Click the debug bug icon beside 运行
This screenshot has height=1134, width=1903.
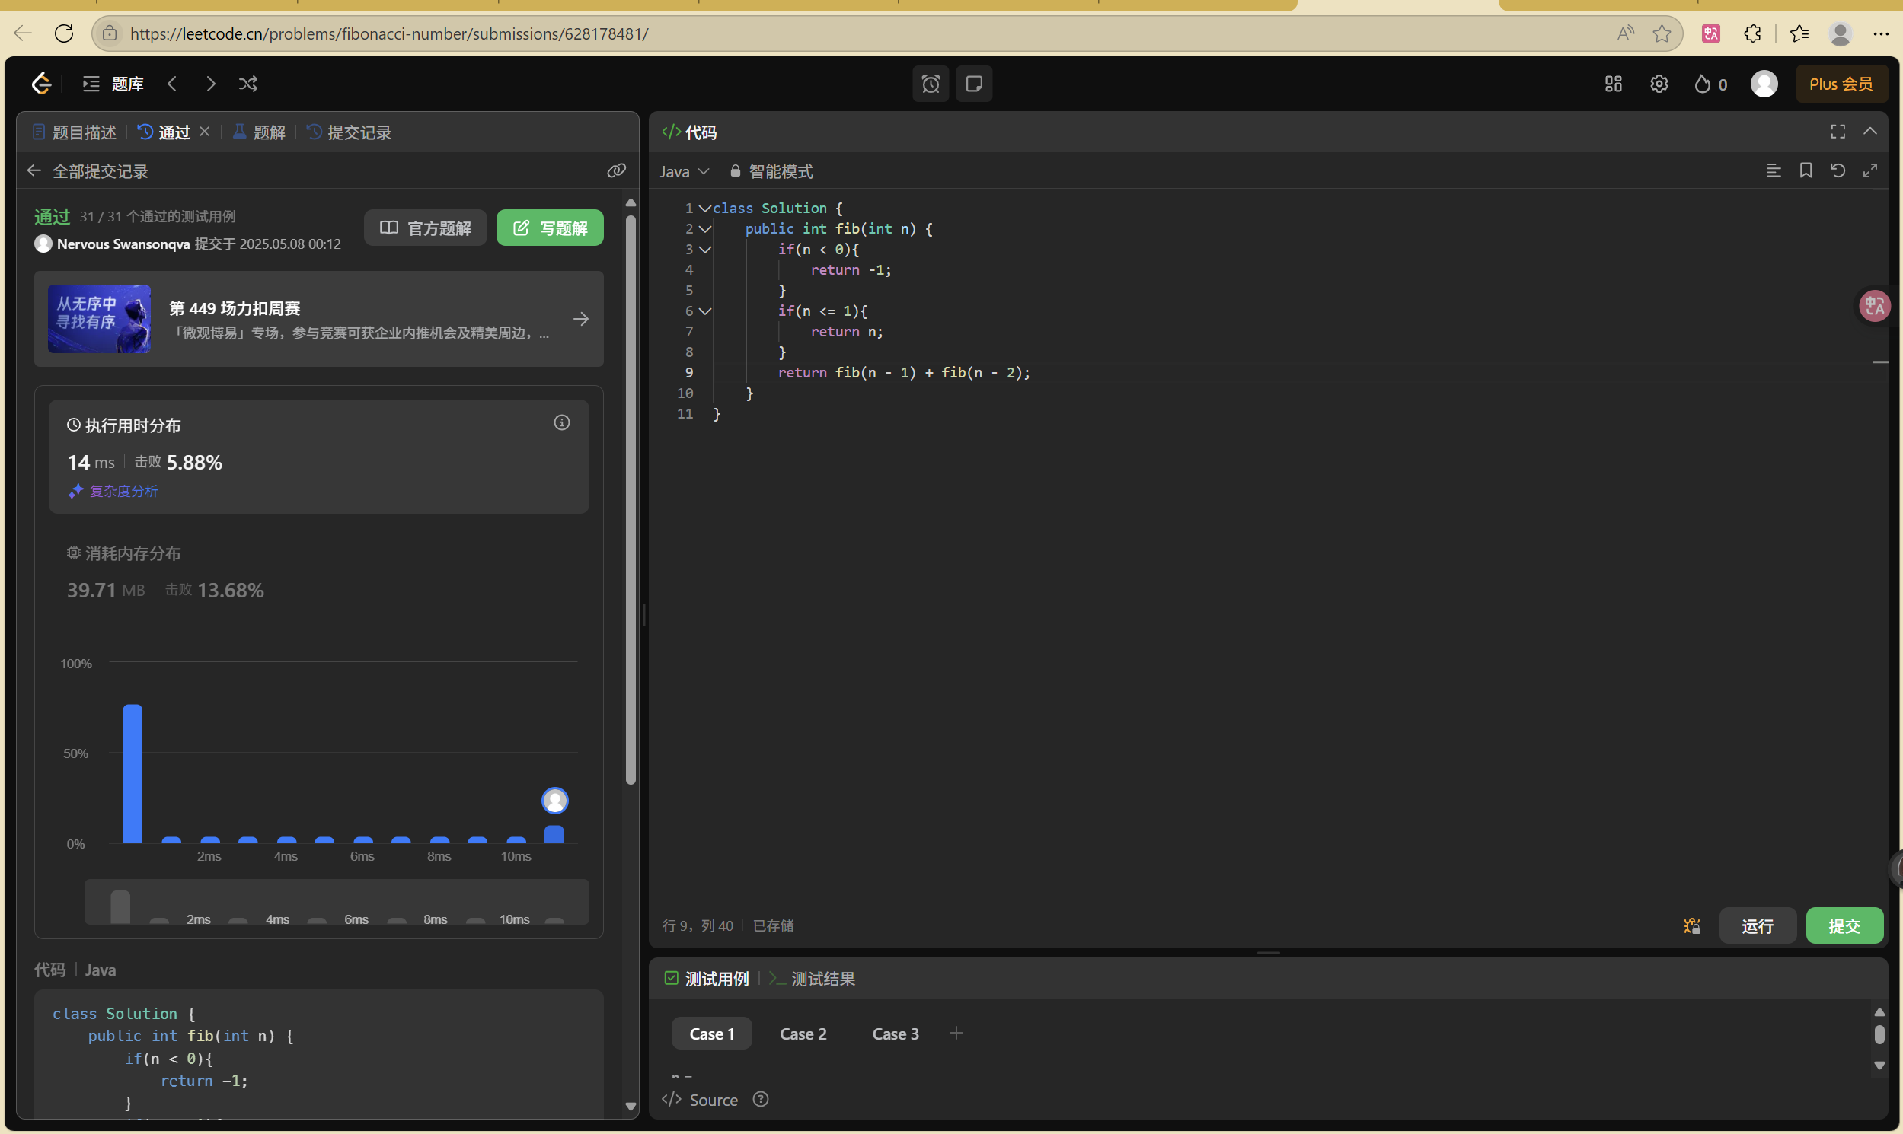coord(1692,926)
